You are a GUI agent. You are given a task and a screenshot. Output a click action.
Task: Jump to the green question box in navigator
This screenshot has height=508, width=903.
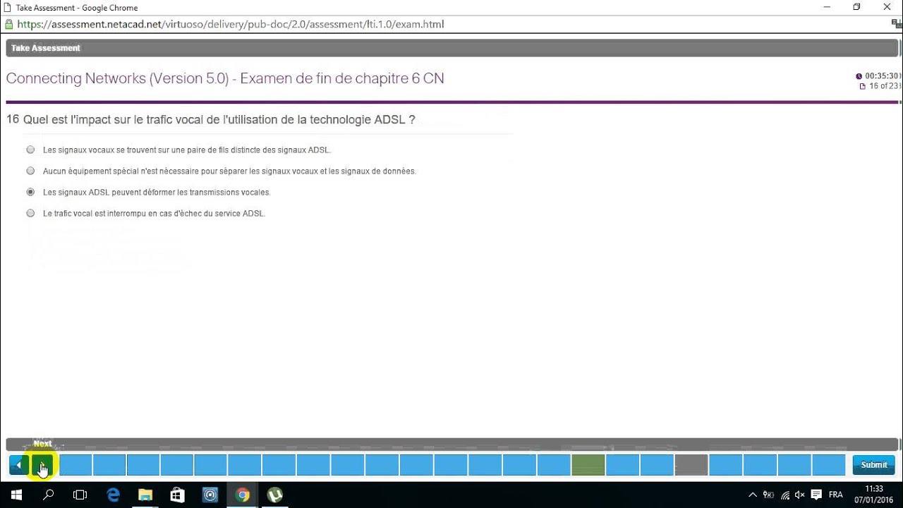588,465
